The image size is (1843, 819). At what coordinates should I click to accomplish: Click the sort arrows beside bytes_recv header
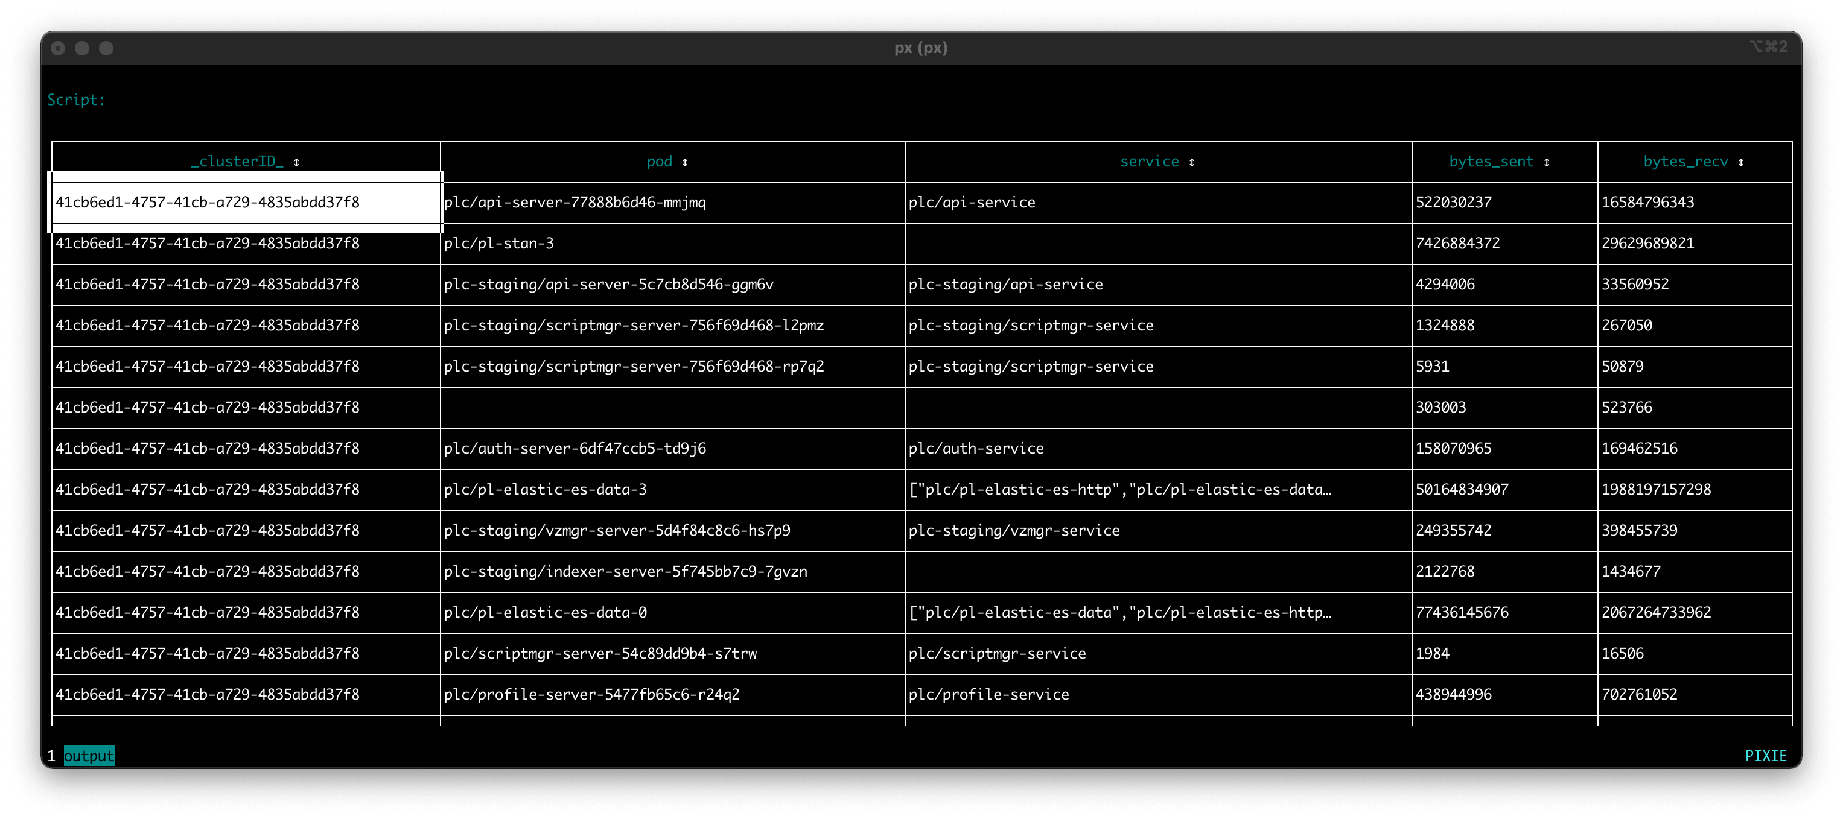[x=1740, y=162]
